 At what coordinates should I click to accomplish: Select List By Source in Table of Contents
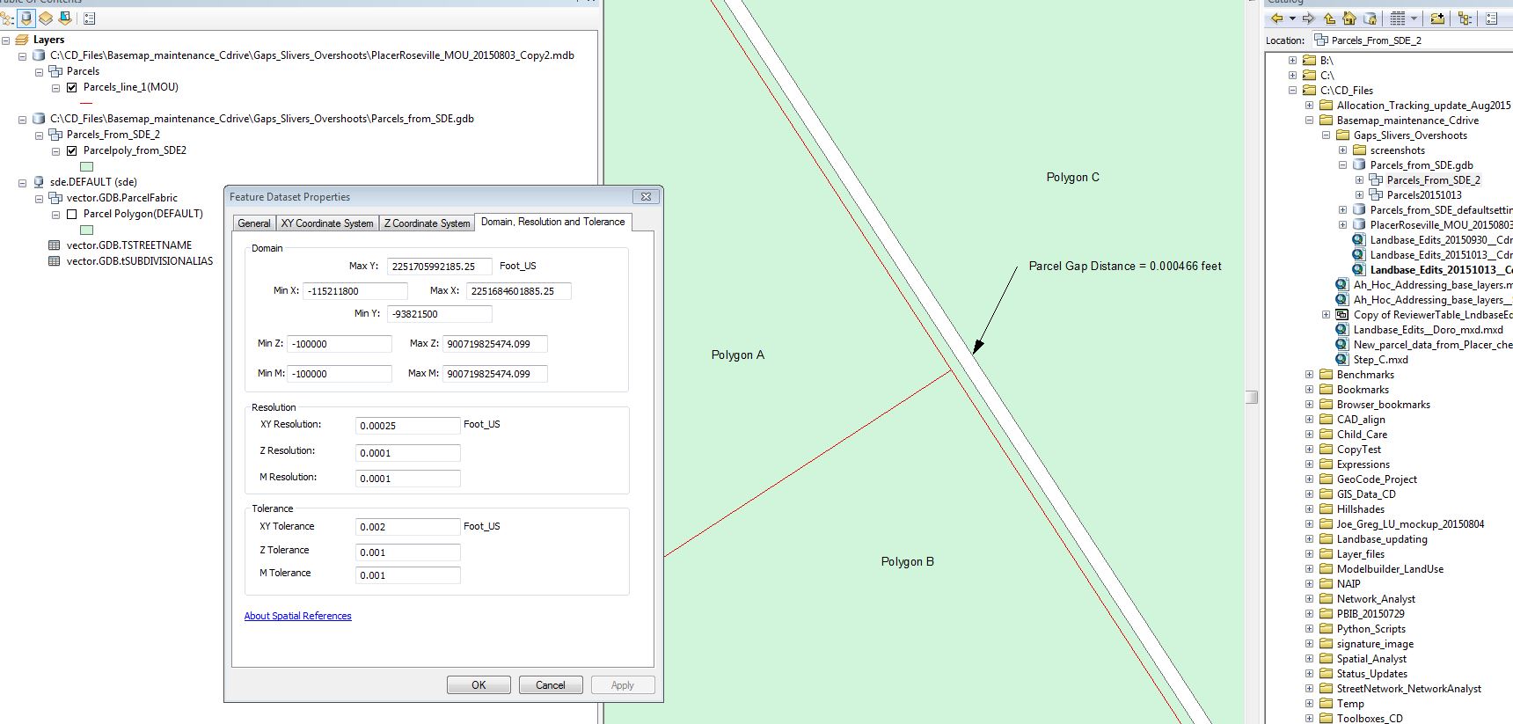point(26,18)
